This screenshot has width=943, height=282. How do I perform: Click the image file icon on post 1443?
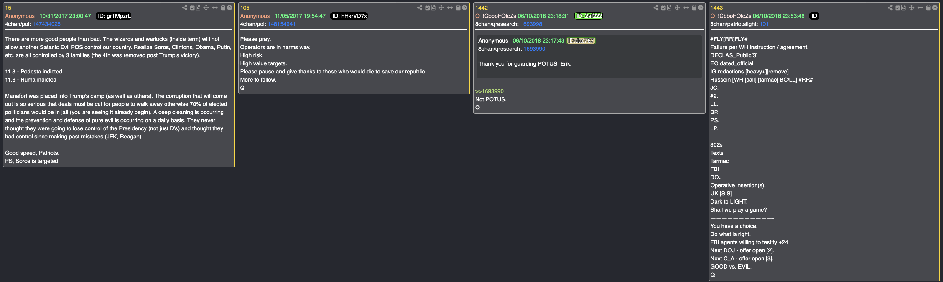(x=904, y=8)
